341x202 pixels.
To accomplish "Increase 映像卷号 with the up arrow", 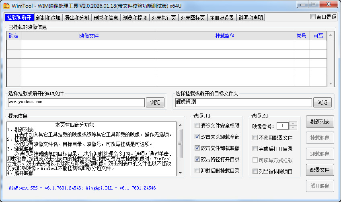I will [293, 124].
